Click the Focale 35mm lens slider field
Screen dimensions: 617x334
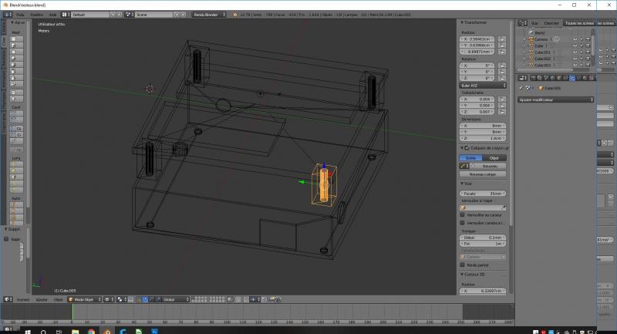click(x=483, y=193)
